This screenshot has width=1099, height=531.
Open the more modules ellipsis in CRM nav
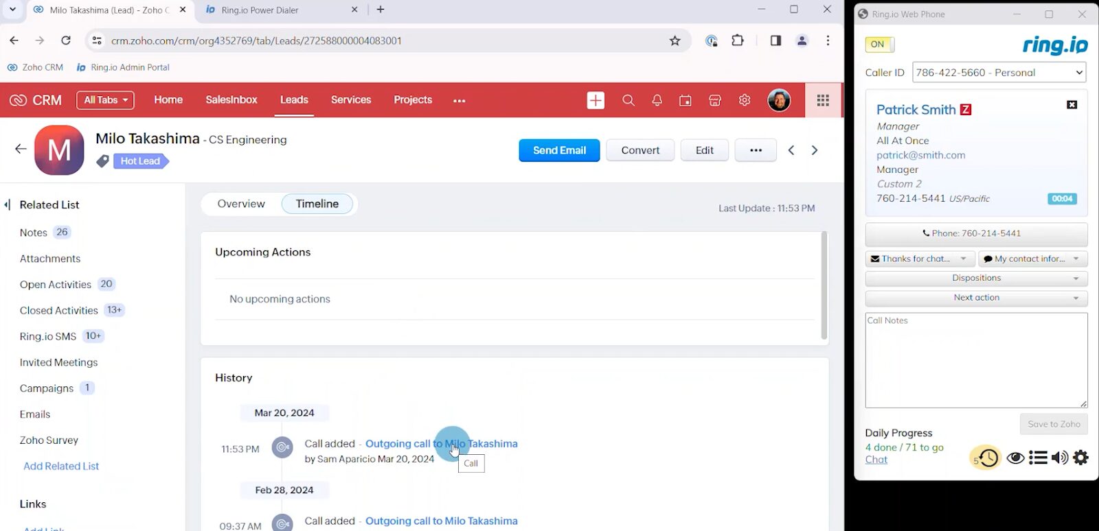pos(460,101)
